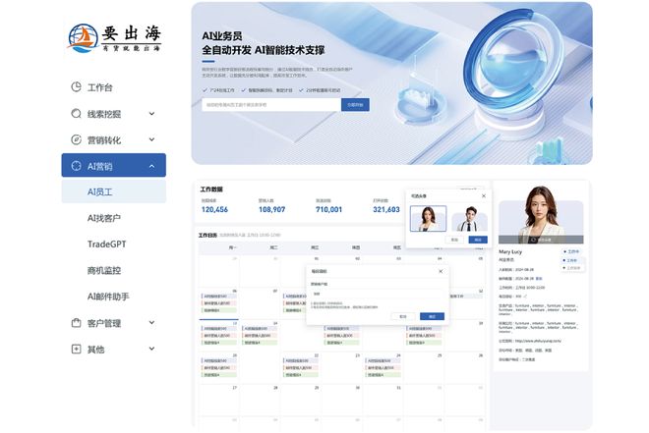This screenshot has height=433, width=649.
Task: Collapse the AI营销 menu chevron
Action: coord(151,166)
